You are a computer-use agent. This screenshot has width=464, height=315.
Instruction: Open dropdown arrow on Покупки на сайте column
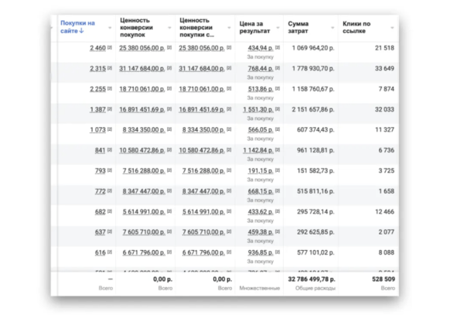(110, 28)
